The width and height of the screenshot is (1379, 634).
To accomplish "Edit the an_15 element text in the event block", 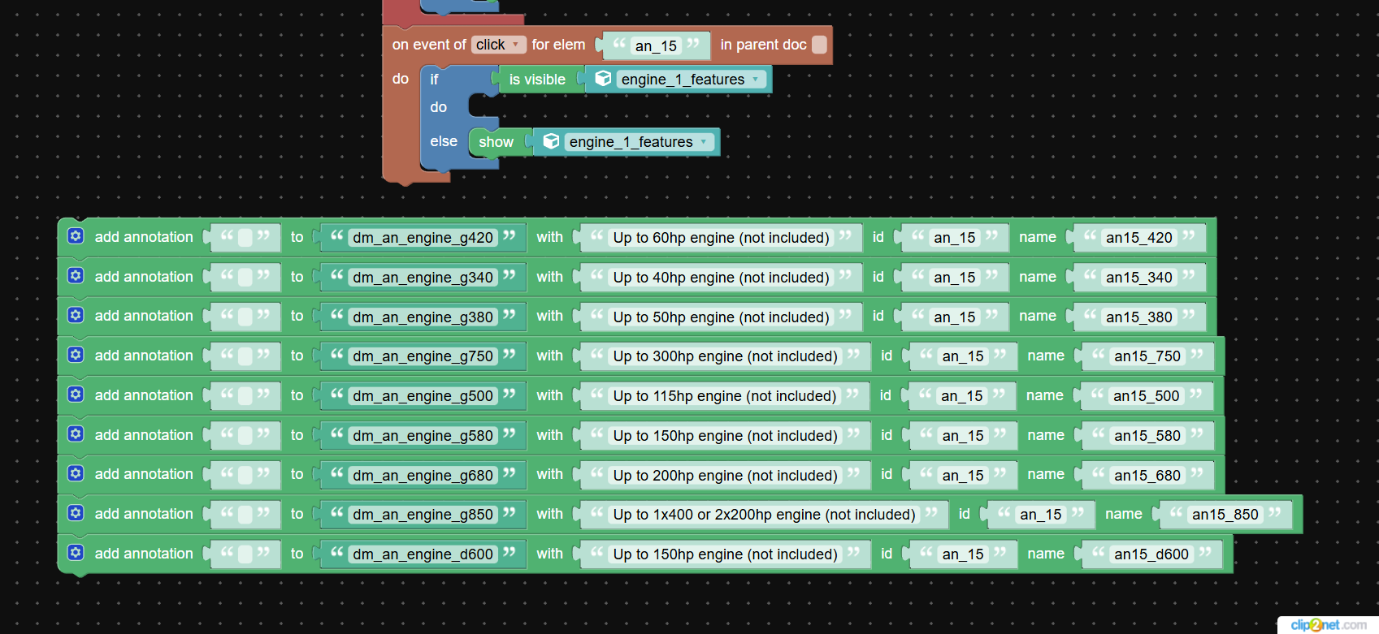I will tap(656, 46).
